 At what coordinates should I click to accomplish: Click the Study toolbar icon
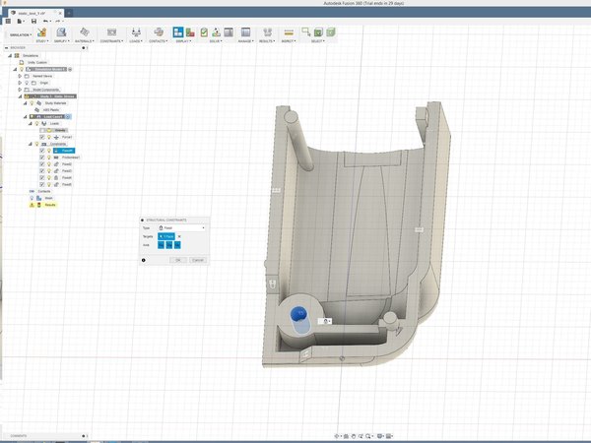(x=41, y=32)
